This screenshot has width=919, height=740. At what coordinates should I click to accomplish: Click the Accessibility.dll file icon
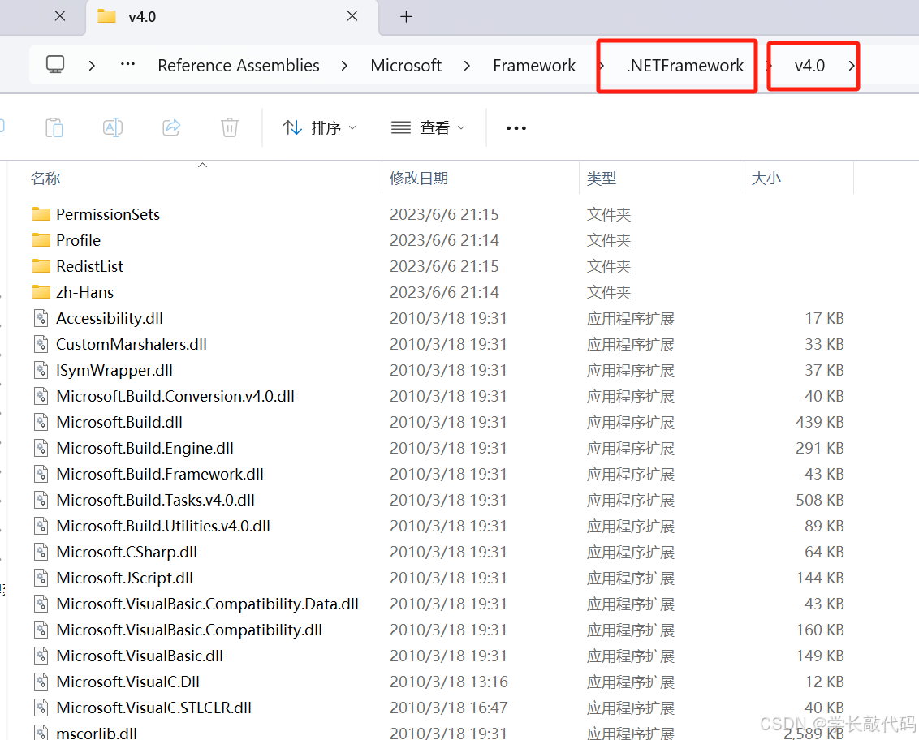[x=41, y=318]
